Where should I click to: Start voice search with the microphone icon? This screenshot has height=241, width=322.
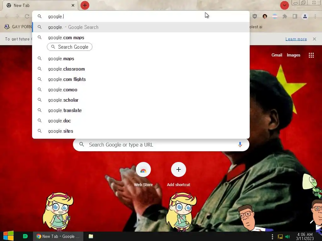(x=240, y=144)
